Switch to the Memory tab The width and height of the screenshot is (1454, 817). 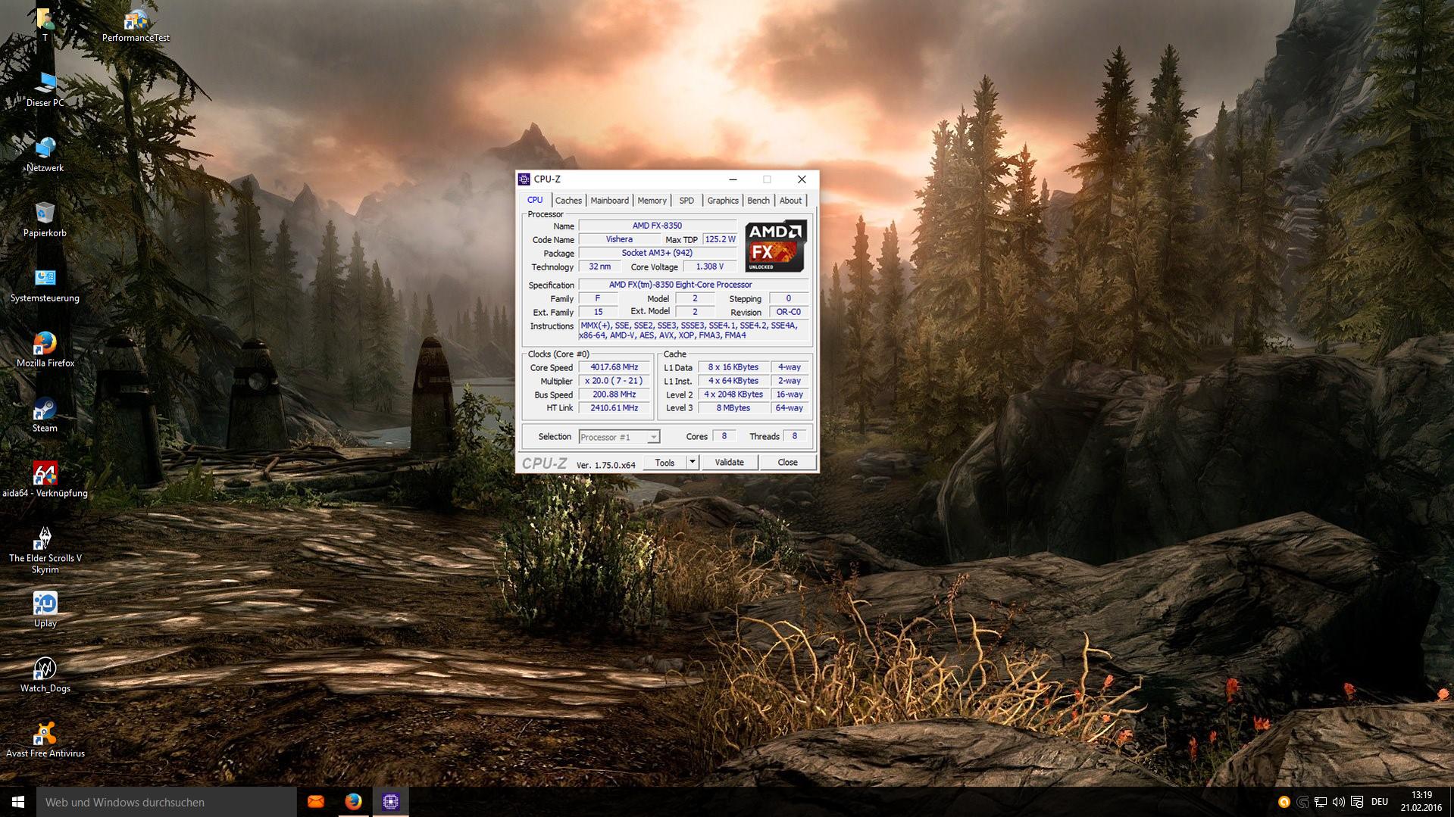point(652,201)
